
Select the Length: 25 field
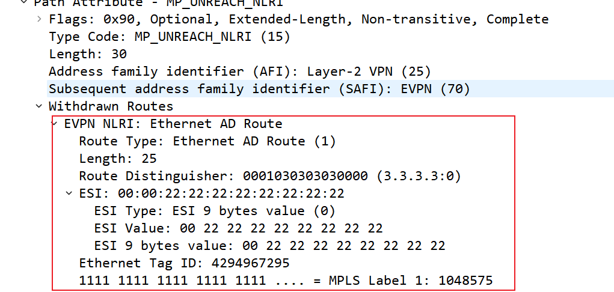[x=117, y=159]
